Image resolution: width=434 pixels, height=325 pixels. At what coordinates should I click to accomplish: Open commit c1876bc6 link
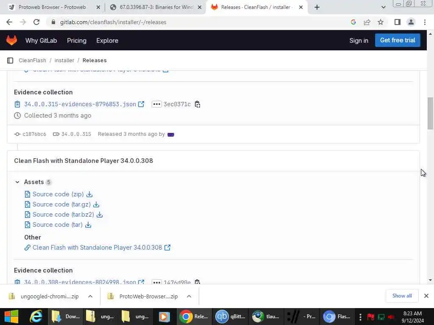coord(34,134)
